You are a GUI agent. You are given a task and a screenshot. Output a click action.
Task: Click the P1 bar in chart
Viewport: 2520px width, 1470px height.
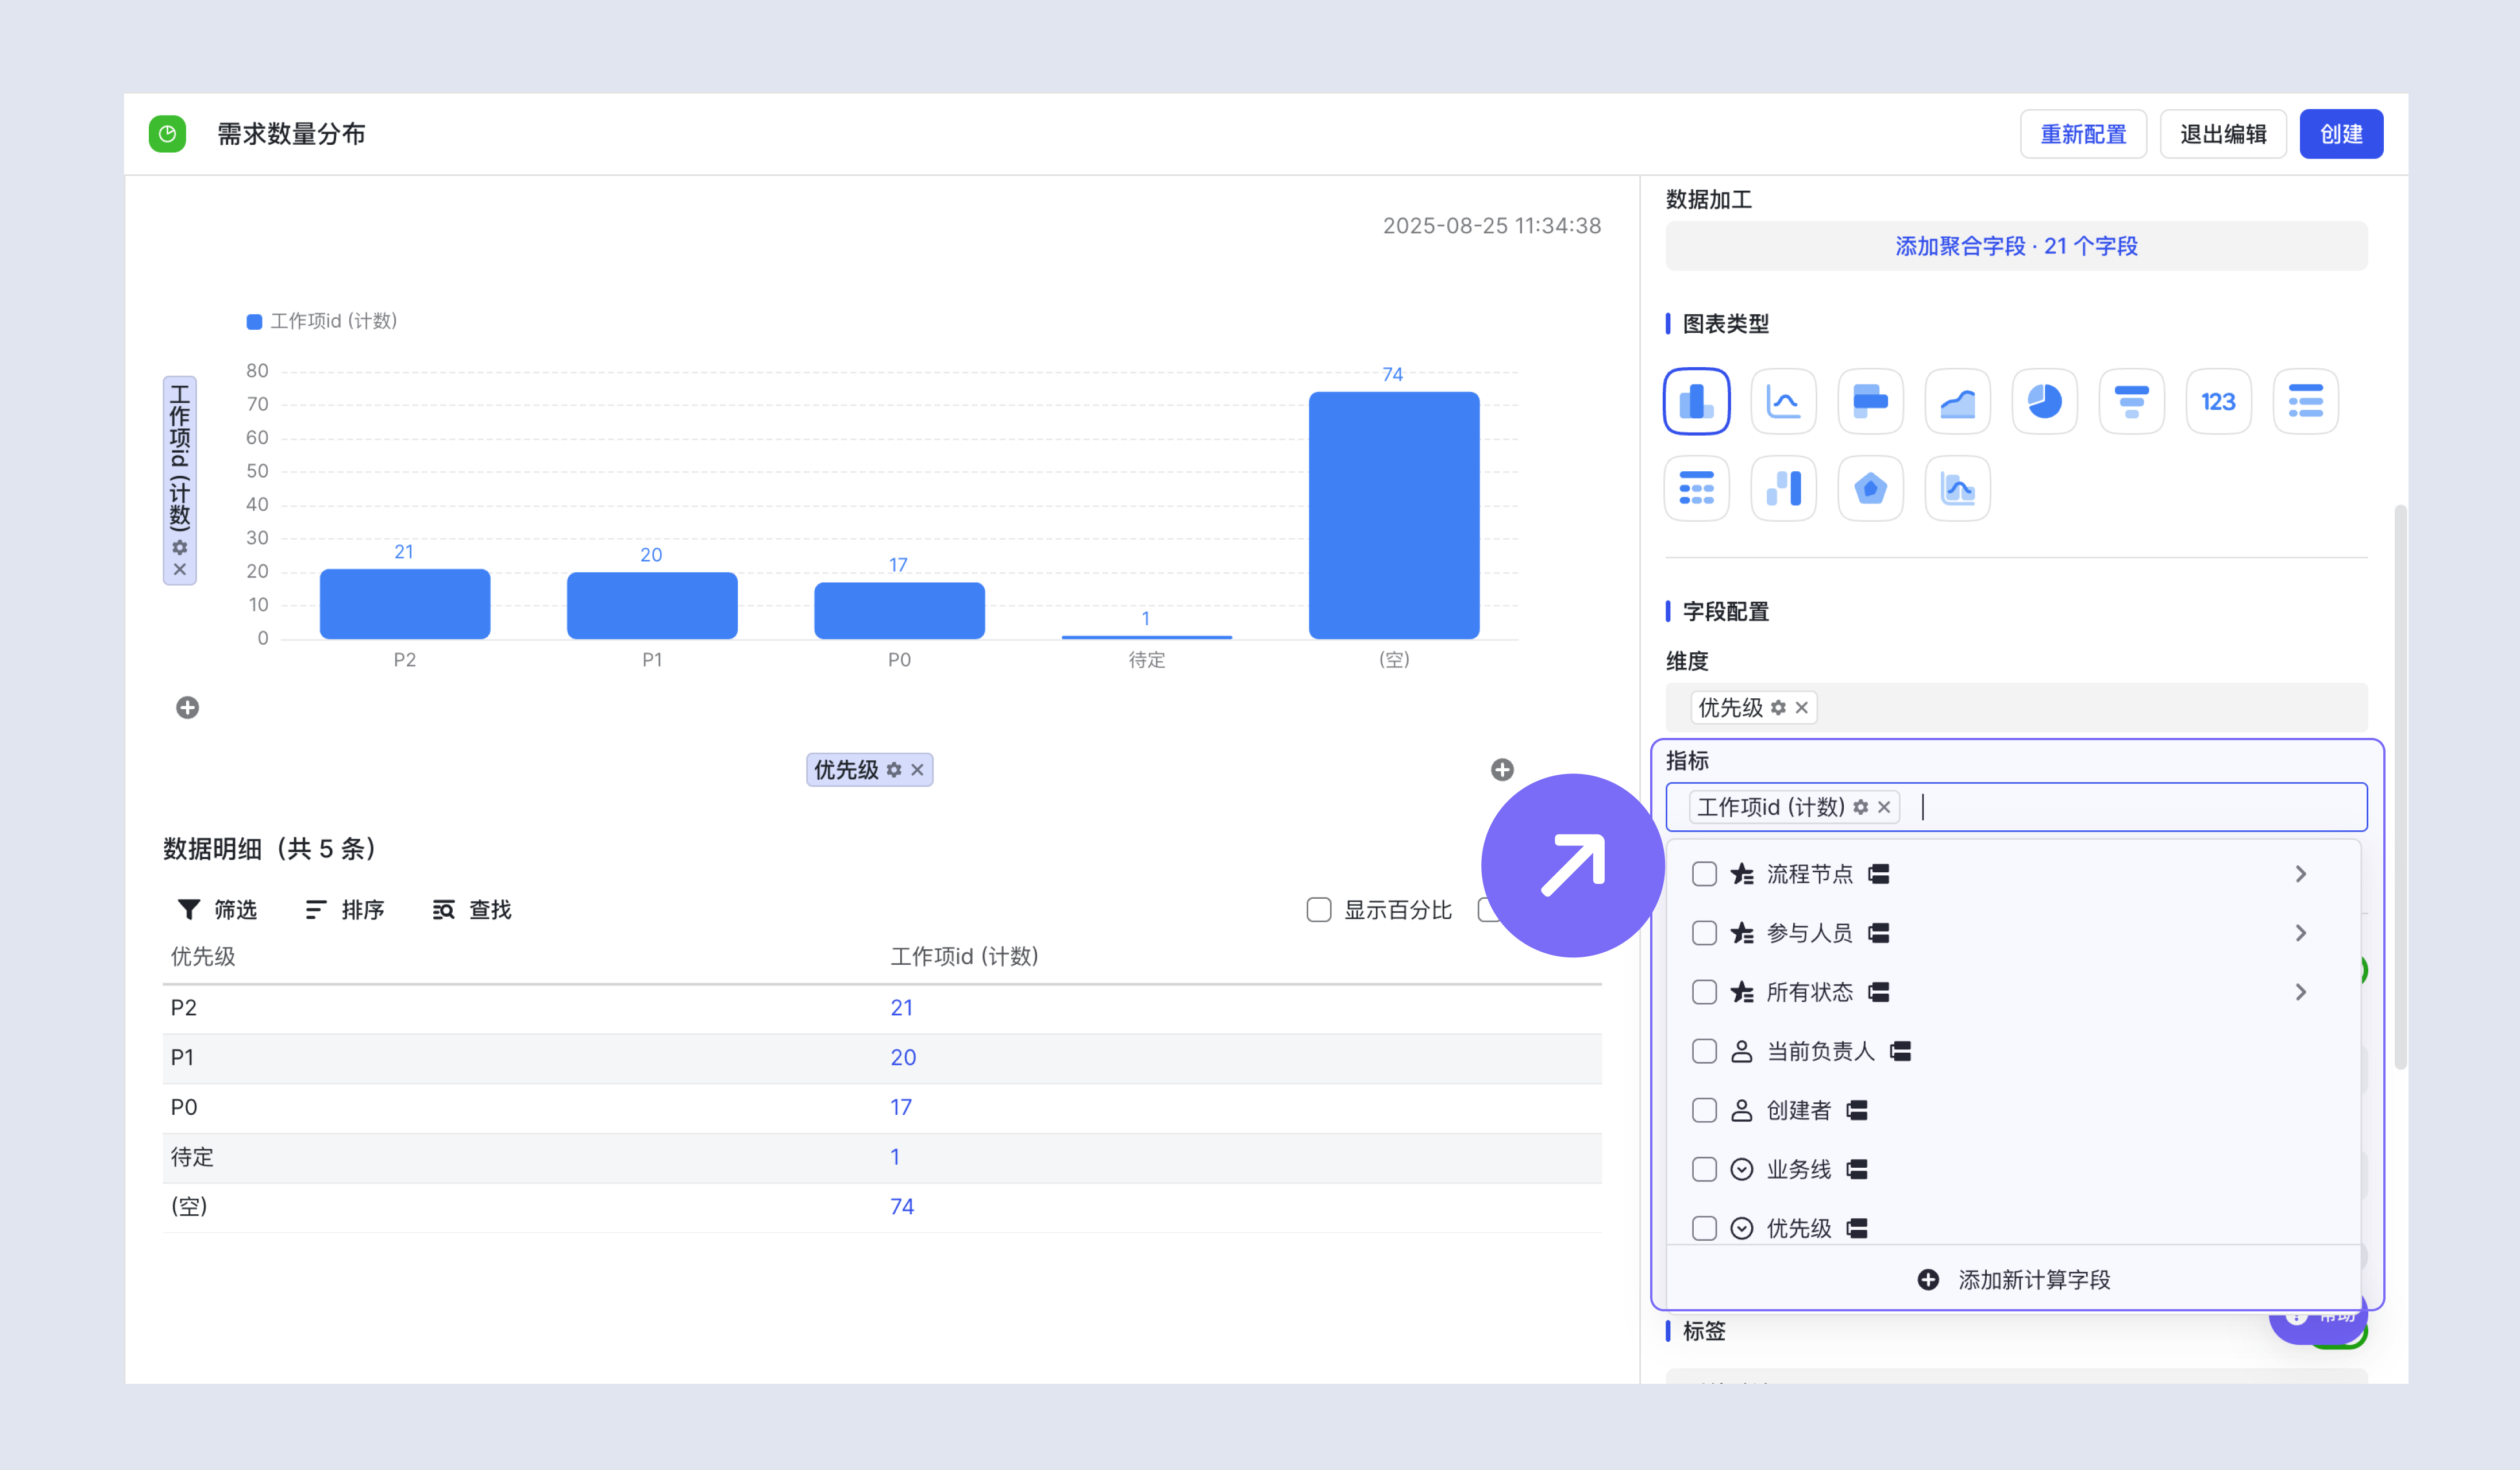(x=652, y=605)
